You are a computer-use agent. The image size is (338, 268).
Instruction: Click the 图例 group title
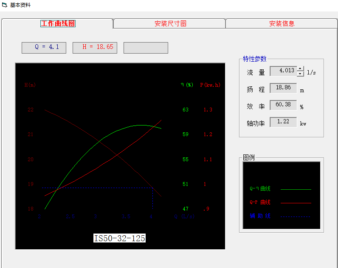click(249, 157)
